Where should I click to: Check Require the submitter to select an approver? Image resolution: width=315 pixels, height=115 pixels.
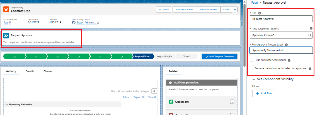point(251,68)
